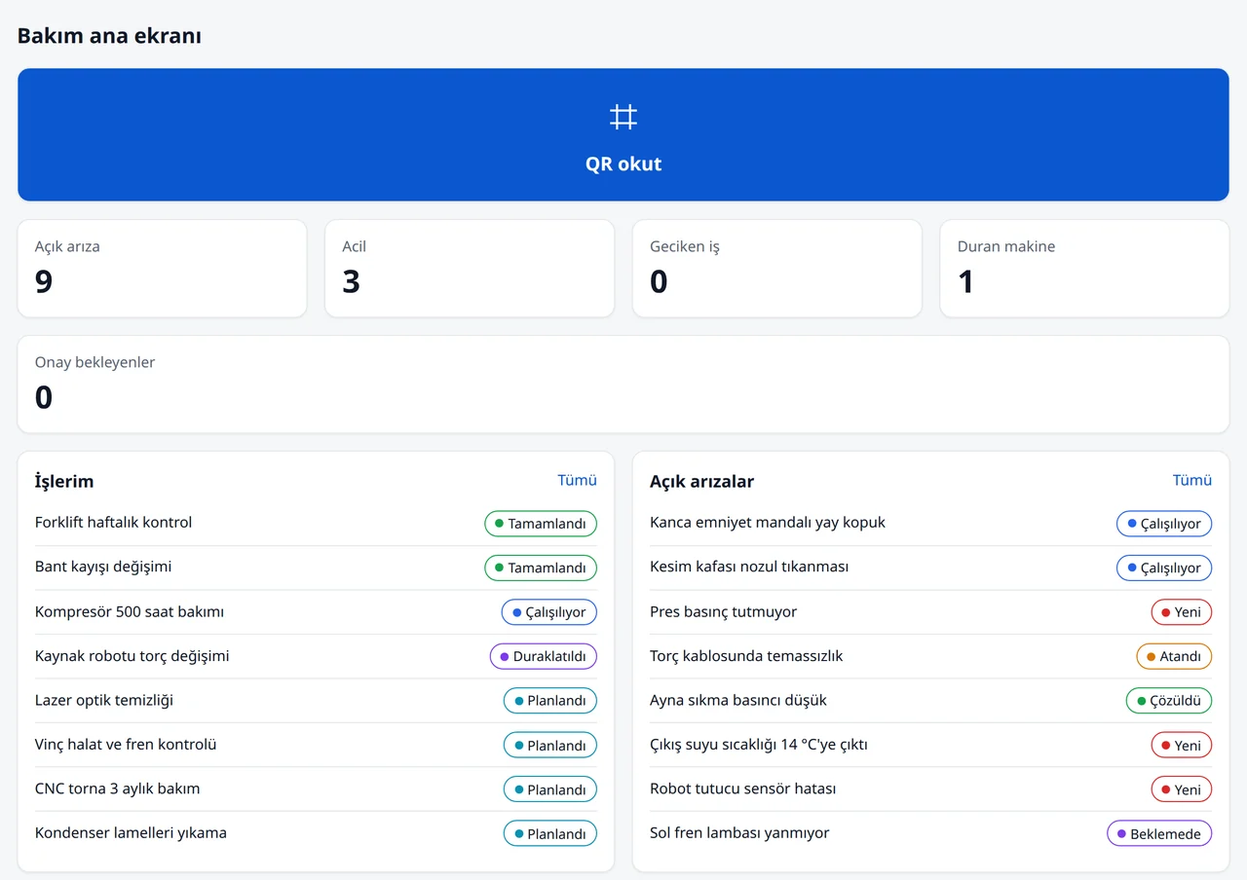The image size is (1247, 880).
Task: Open the Duran makine card
Action: 1084,269
